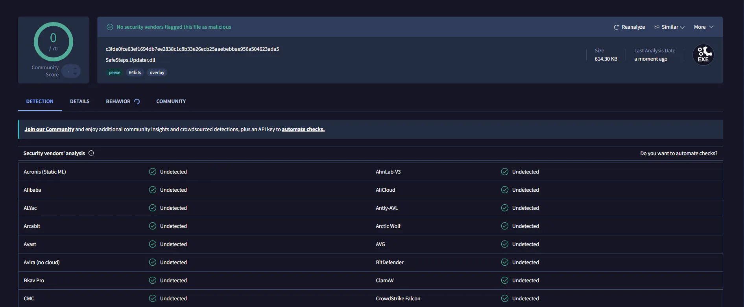
Task: Click the a moment ago analysis date
Action: (x=651, y=59)
